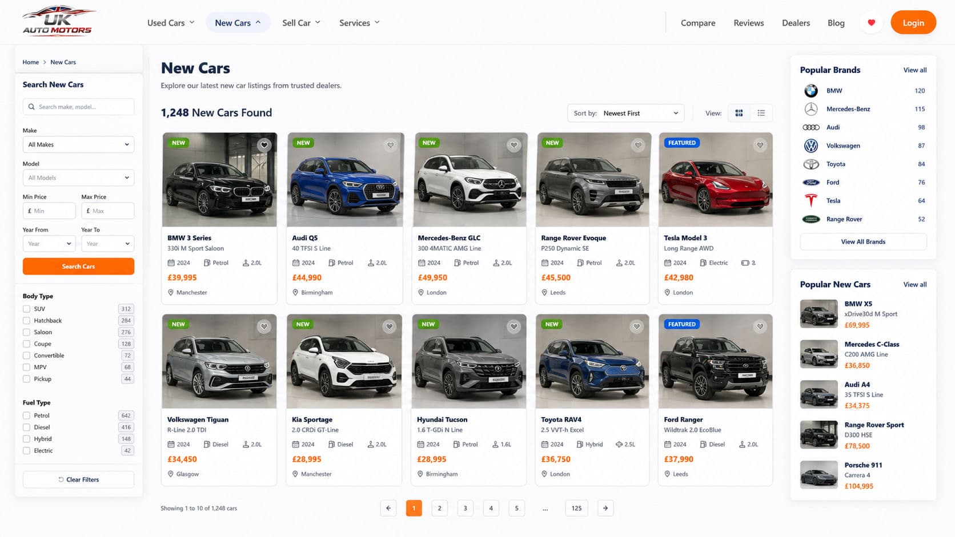Check the Saloon body type filter
The width and height of the screenshot is (955, 537).
(x=26, y=332)
